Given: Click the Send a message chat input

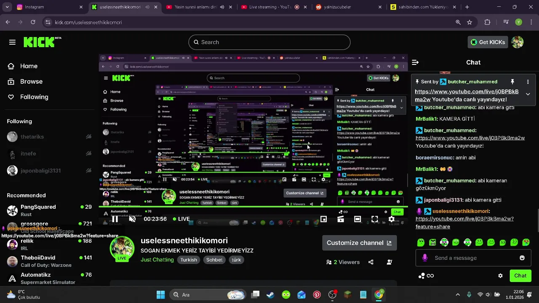Looking at the screenshot, I should click(x=473, y=258).
